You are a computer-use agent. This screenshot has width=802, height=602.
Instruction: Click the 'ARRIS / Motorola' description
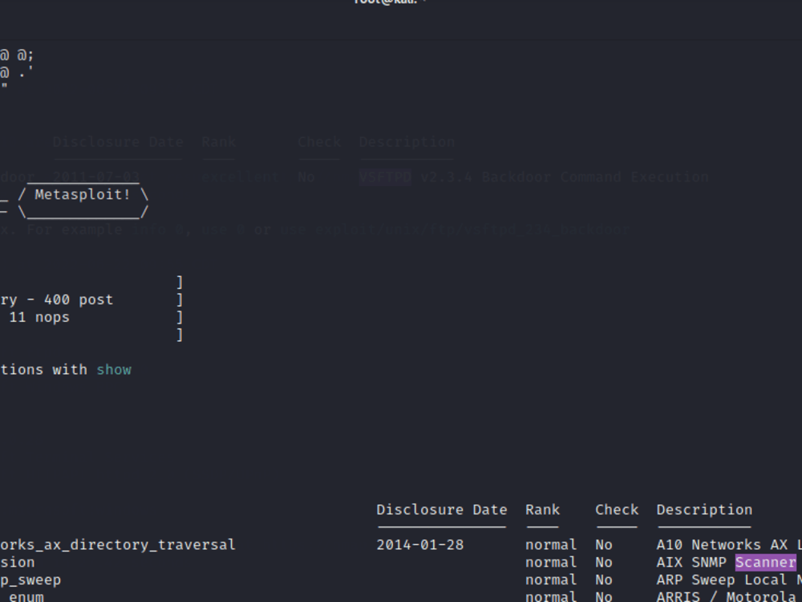click(x=727, y=596)
